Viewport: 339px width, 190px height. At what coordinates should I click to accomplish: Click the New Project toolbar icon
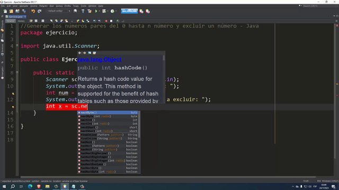coord(11,11)
